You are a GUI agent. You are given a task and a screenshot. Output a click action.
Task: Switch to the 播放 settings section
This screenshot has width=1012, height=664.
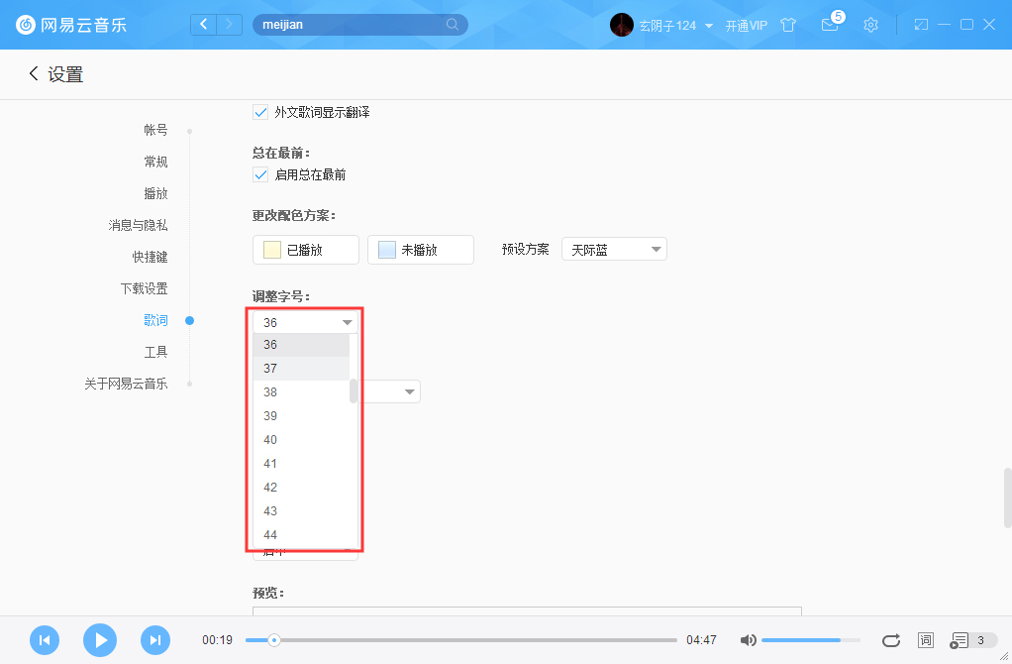pyautogui.click(x=155, y=192)
